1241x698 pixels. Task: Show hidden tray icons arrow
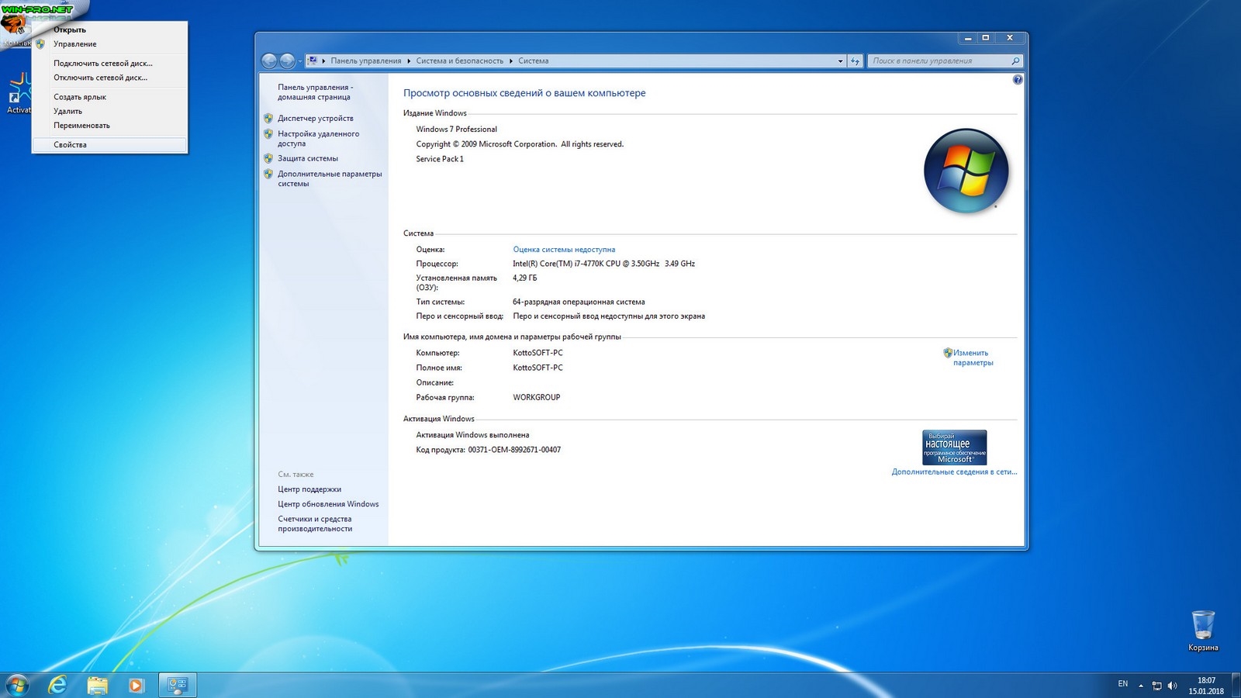[1141, 686]
